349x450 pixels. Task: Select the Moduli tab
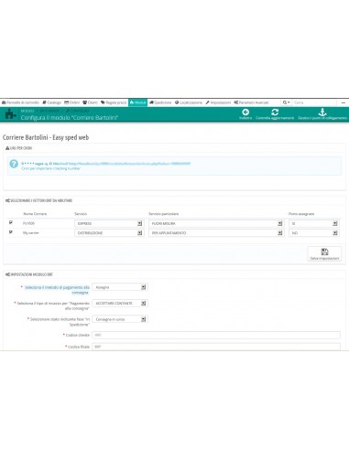click(138, 102)
